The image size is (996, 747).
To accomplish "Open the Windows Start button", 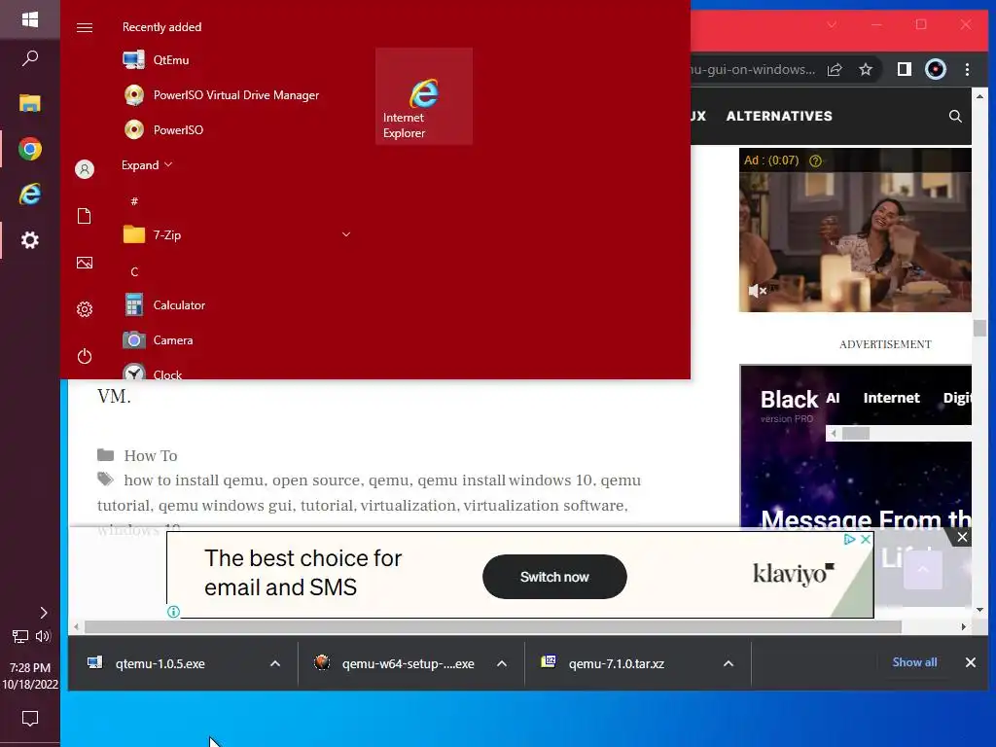I will coord(30,19).
